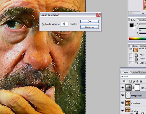The image size is (146, 114).
Task: Select the Hacer history state
Action: point(142,59)
